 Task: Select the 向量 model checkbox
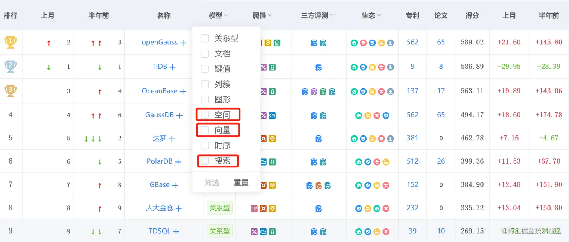point(205,130)
